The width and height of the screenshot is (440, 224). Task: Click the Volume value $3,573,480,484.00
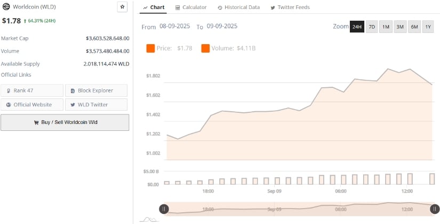tap(108, 51)
